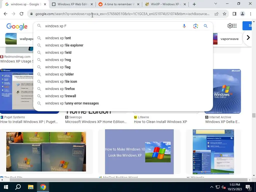Image resolution: width=256 pixels, height=192 pixels.
Task: Open the notification center
Action: pyautogui.click(x=248, y=187)
